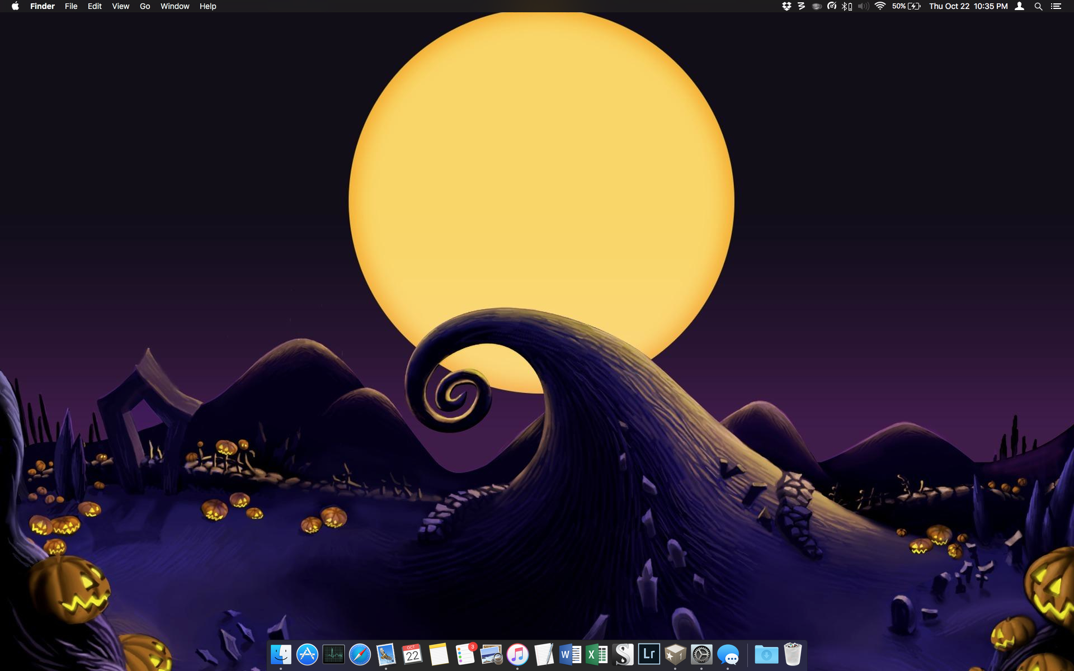Open the Go menu
The height and width of the screenshot is (671, 1074).
145,6
